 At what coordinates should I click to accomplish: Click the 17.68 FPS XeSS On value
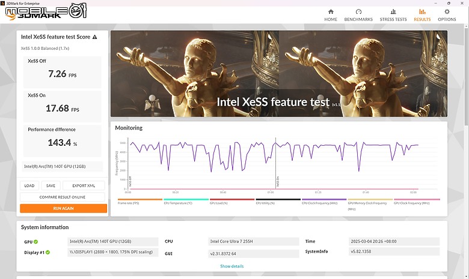pyautogui.click(x=62, y=109)
